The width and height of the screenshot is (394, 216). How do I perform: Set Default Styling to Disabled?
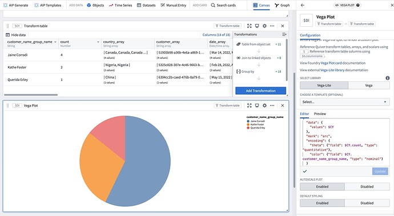367,203
